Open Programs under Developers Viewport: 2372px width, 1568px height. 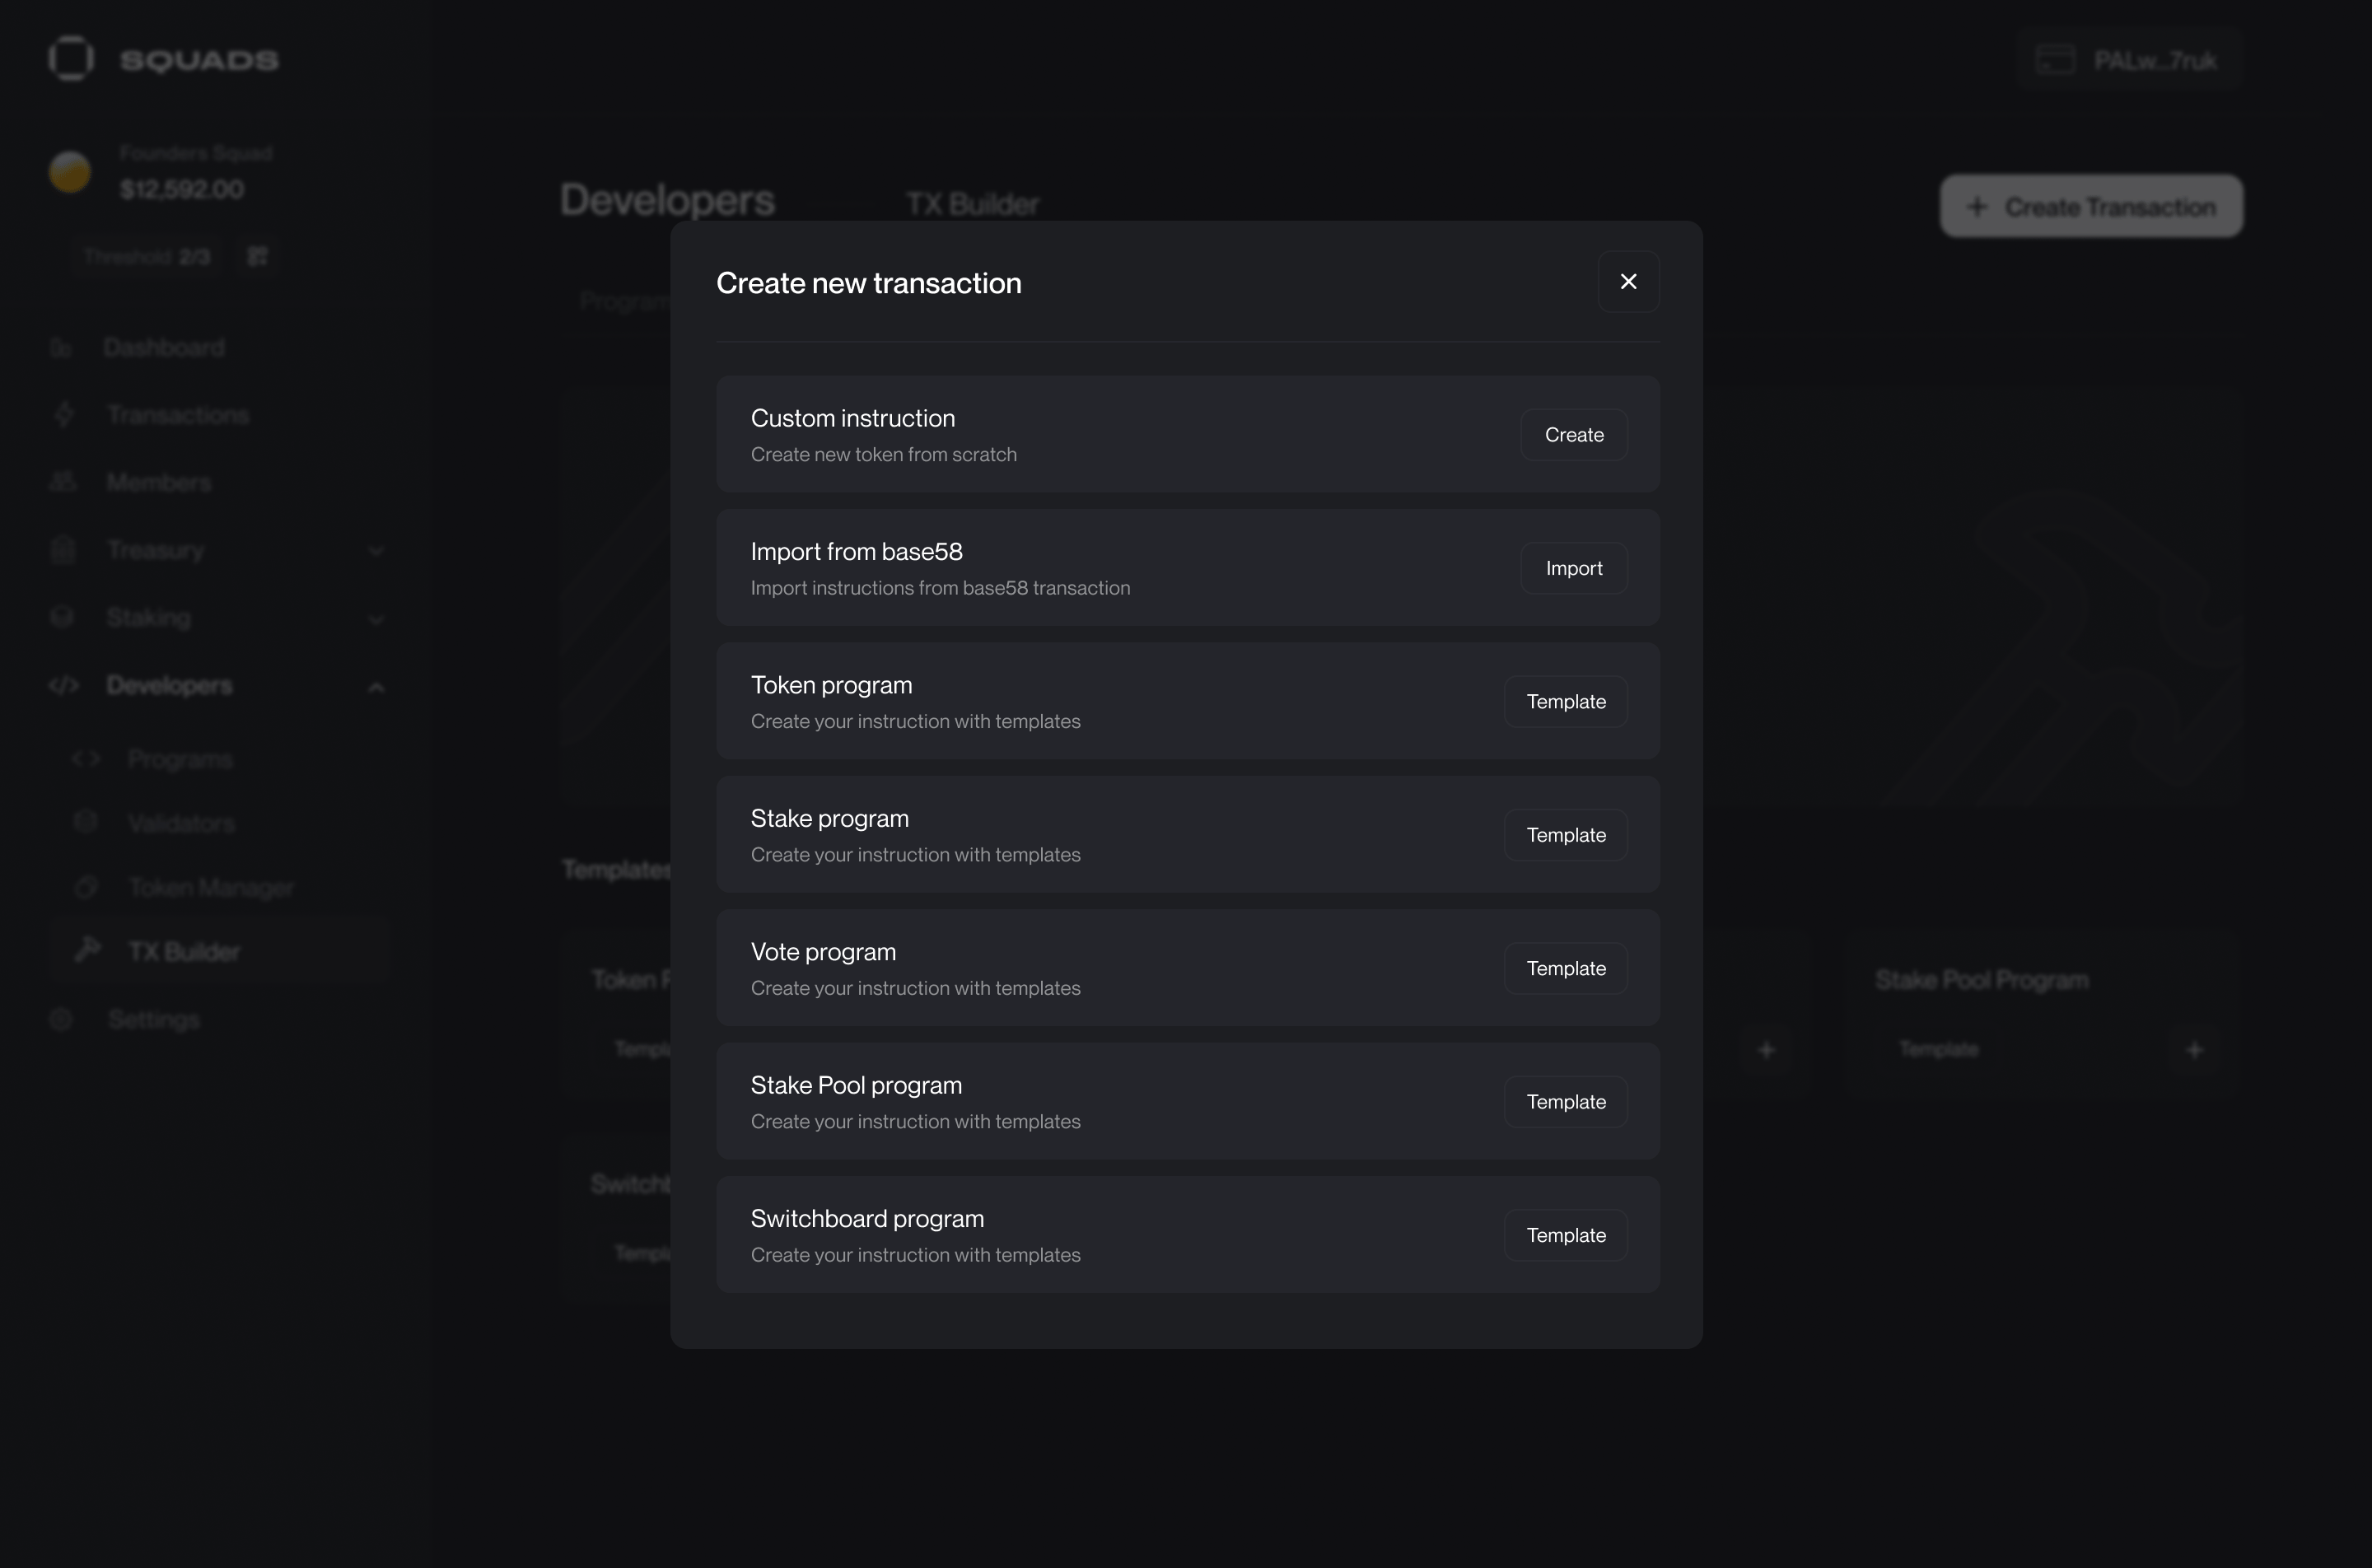tap(180, 760)
